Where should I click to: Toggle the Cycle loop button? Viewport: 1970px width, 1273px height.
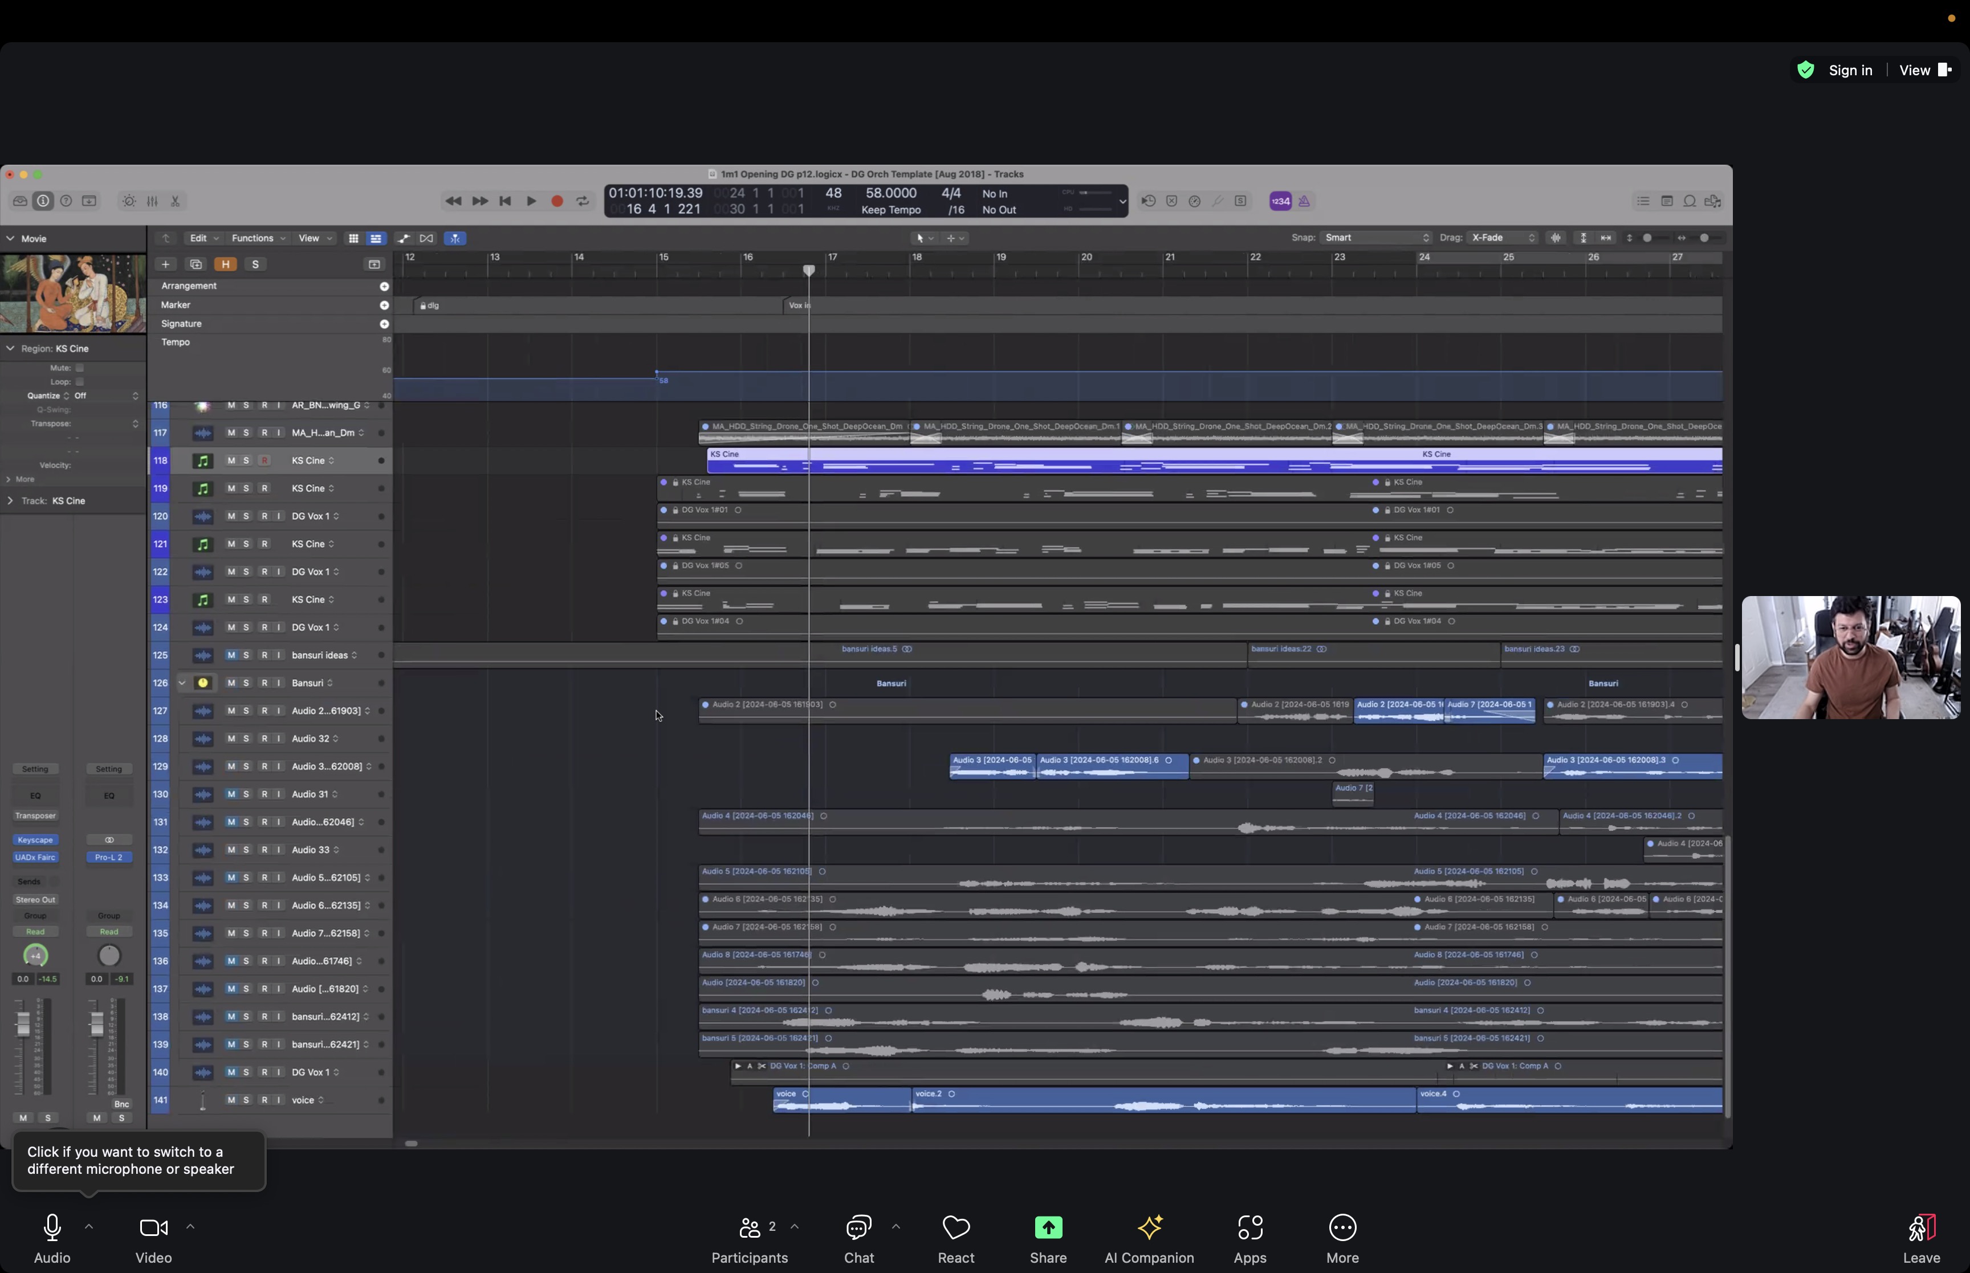(x=583, y=201)
